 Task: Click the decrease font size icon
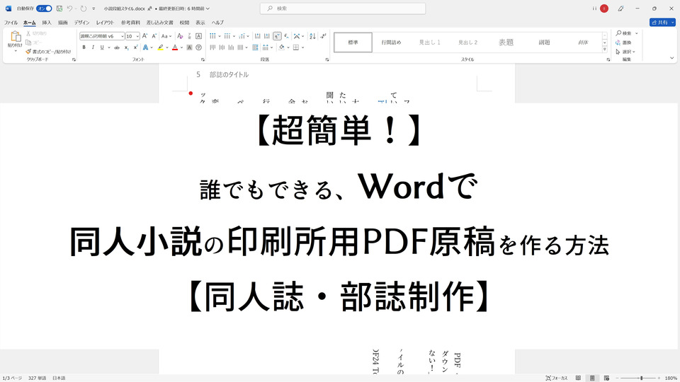coord(154,36)
